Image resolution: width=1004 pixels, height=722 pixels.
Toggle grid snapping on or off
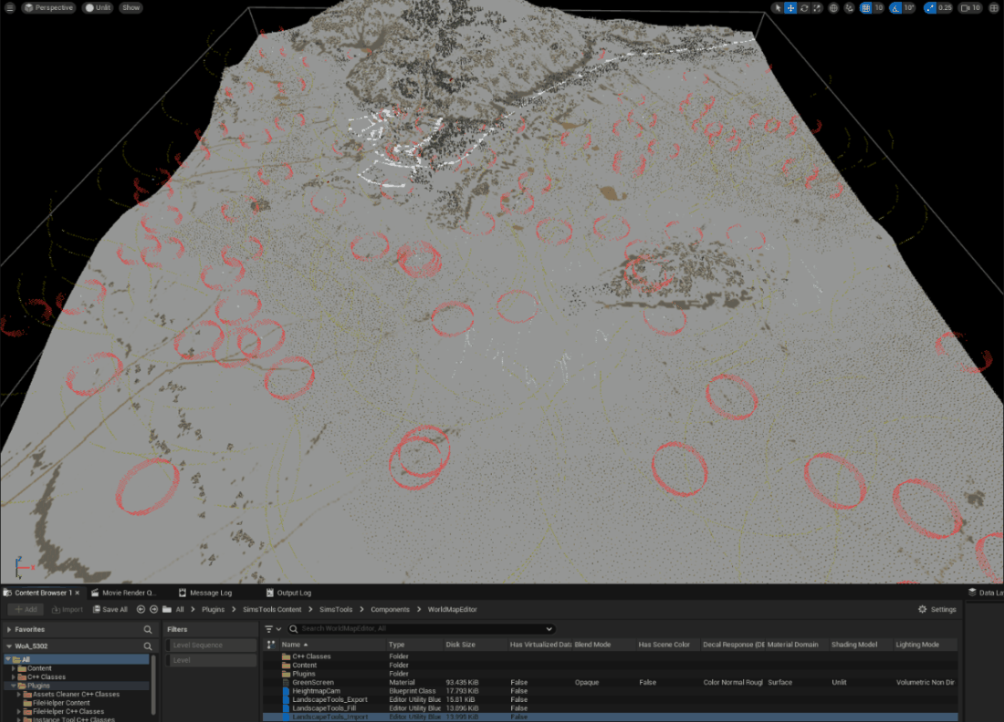click(865, 7)
